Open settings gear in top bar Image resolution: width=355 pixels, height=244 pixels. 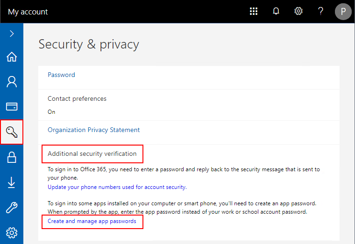pos(298,11)
